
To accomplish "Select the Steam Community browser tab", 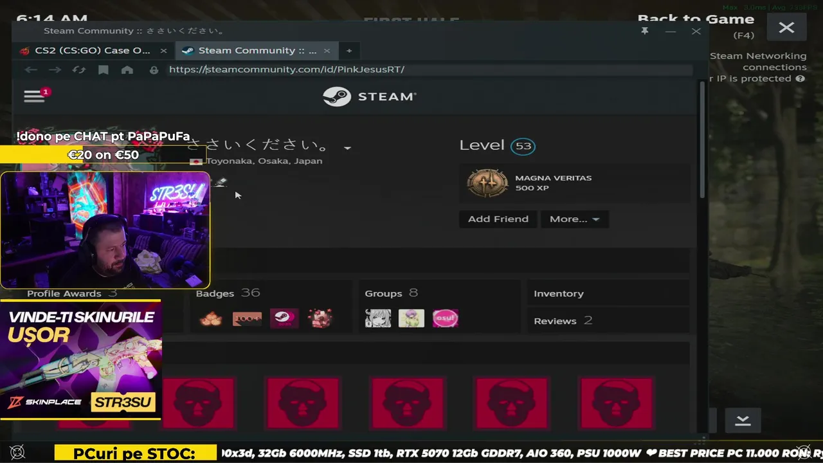I will 257,51.
